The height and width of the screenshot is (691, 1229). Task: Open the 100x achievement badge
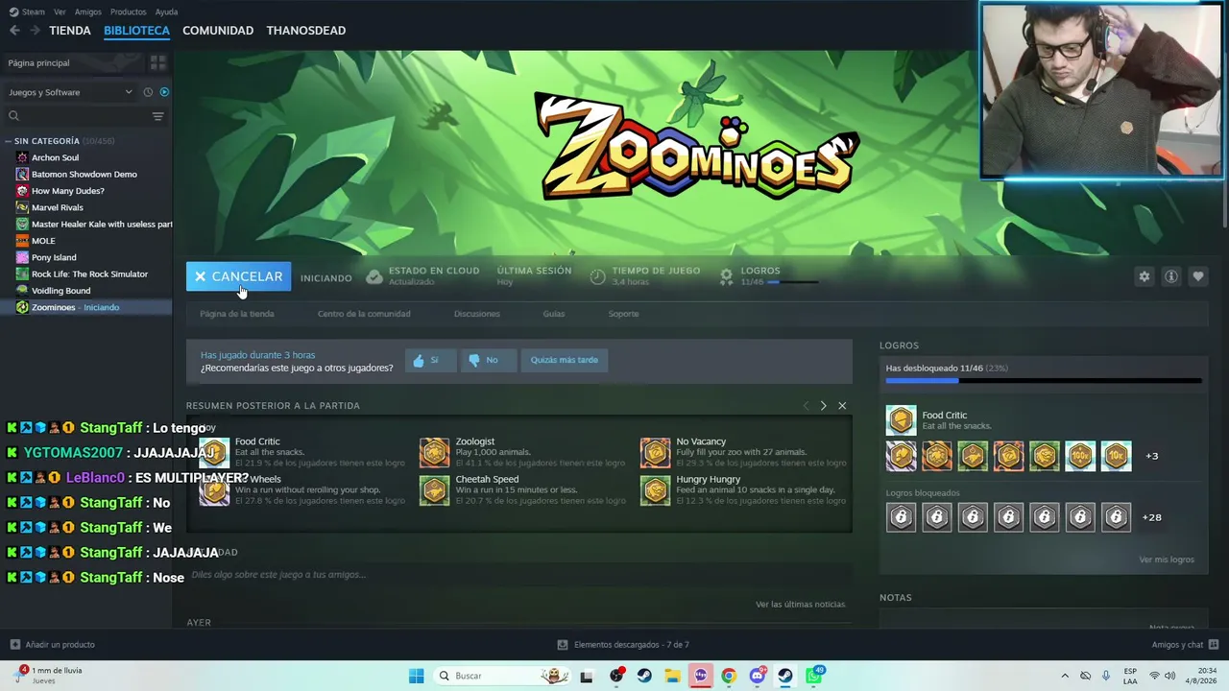1080,456
